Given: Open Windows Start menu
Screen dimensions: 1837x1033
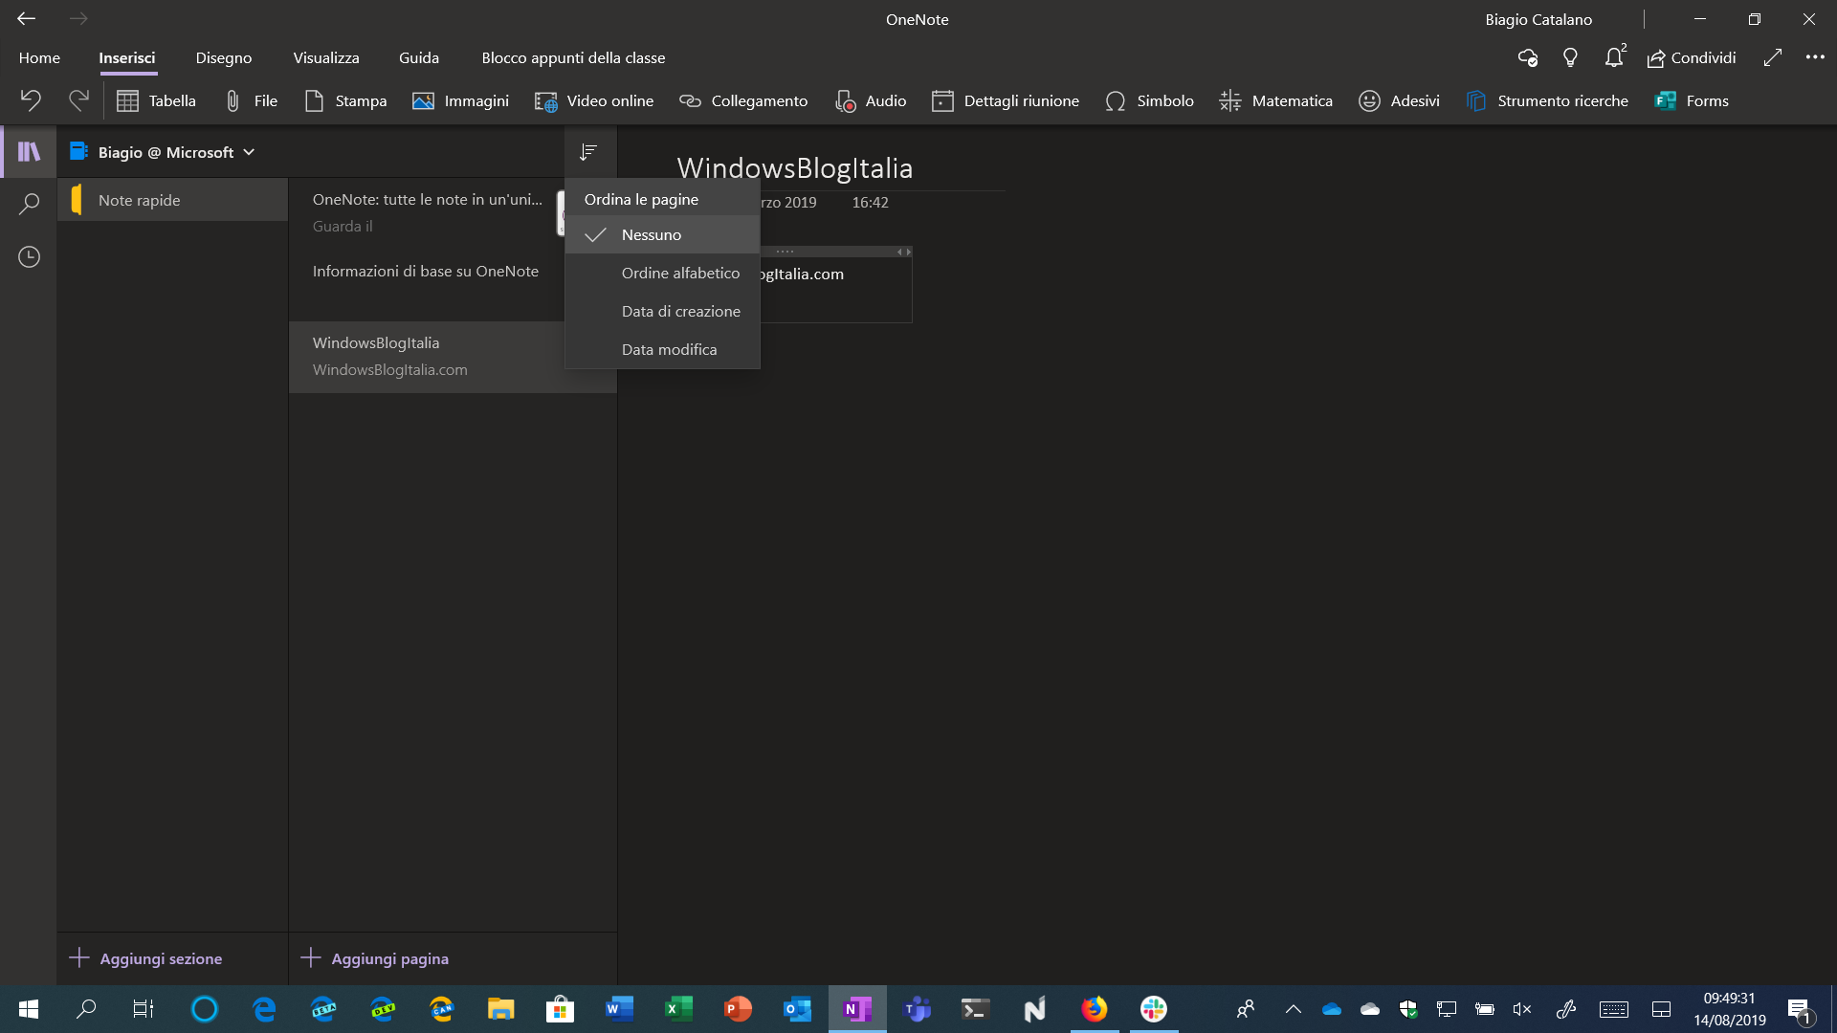Looking at the screenshot, I should (29, 1008).
